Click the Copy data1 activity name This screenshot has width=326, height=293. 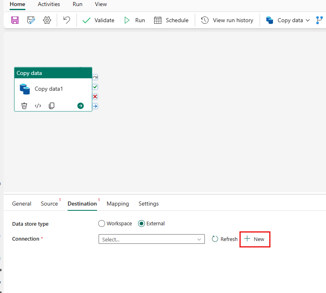(x=49, y=89)
